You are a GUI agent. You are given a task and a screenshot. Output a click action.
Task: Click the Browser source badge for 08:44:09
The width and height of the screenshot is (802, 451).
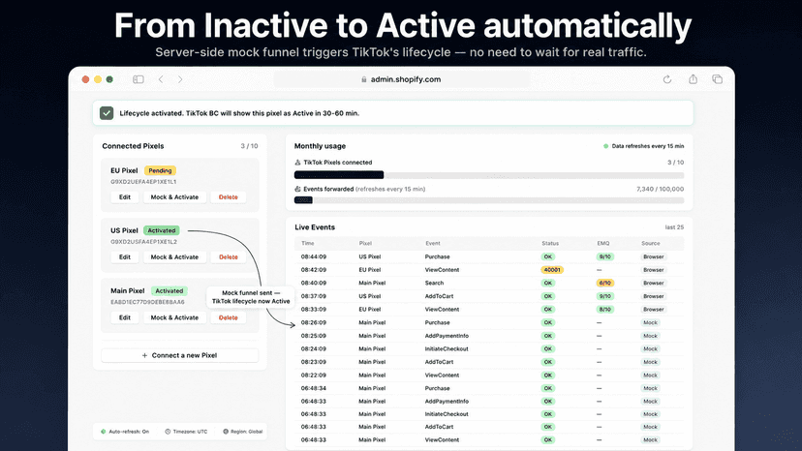(x=653, y=256)
